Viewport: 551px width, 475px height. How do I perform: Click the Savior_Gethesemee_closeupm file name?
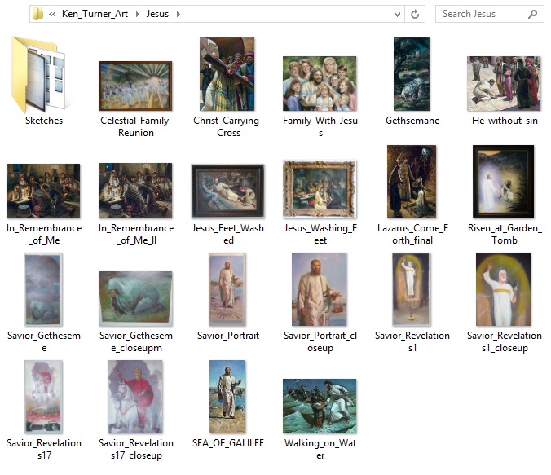pos(136,341)
